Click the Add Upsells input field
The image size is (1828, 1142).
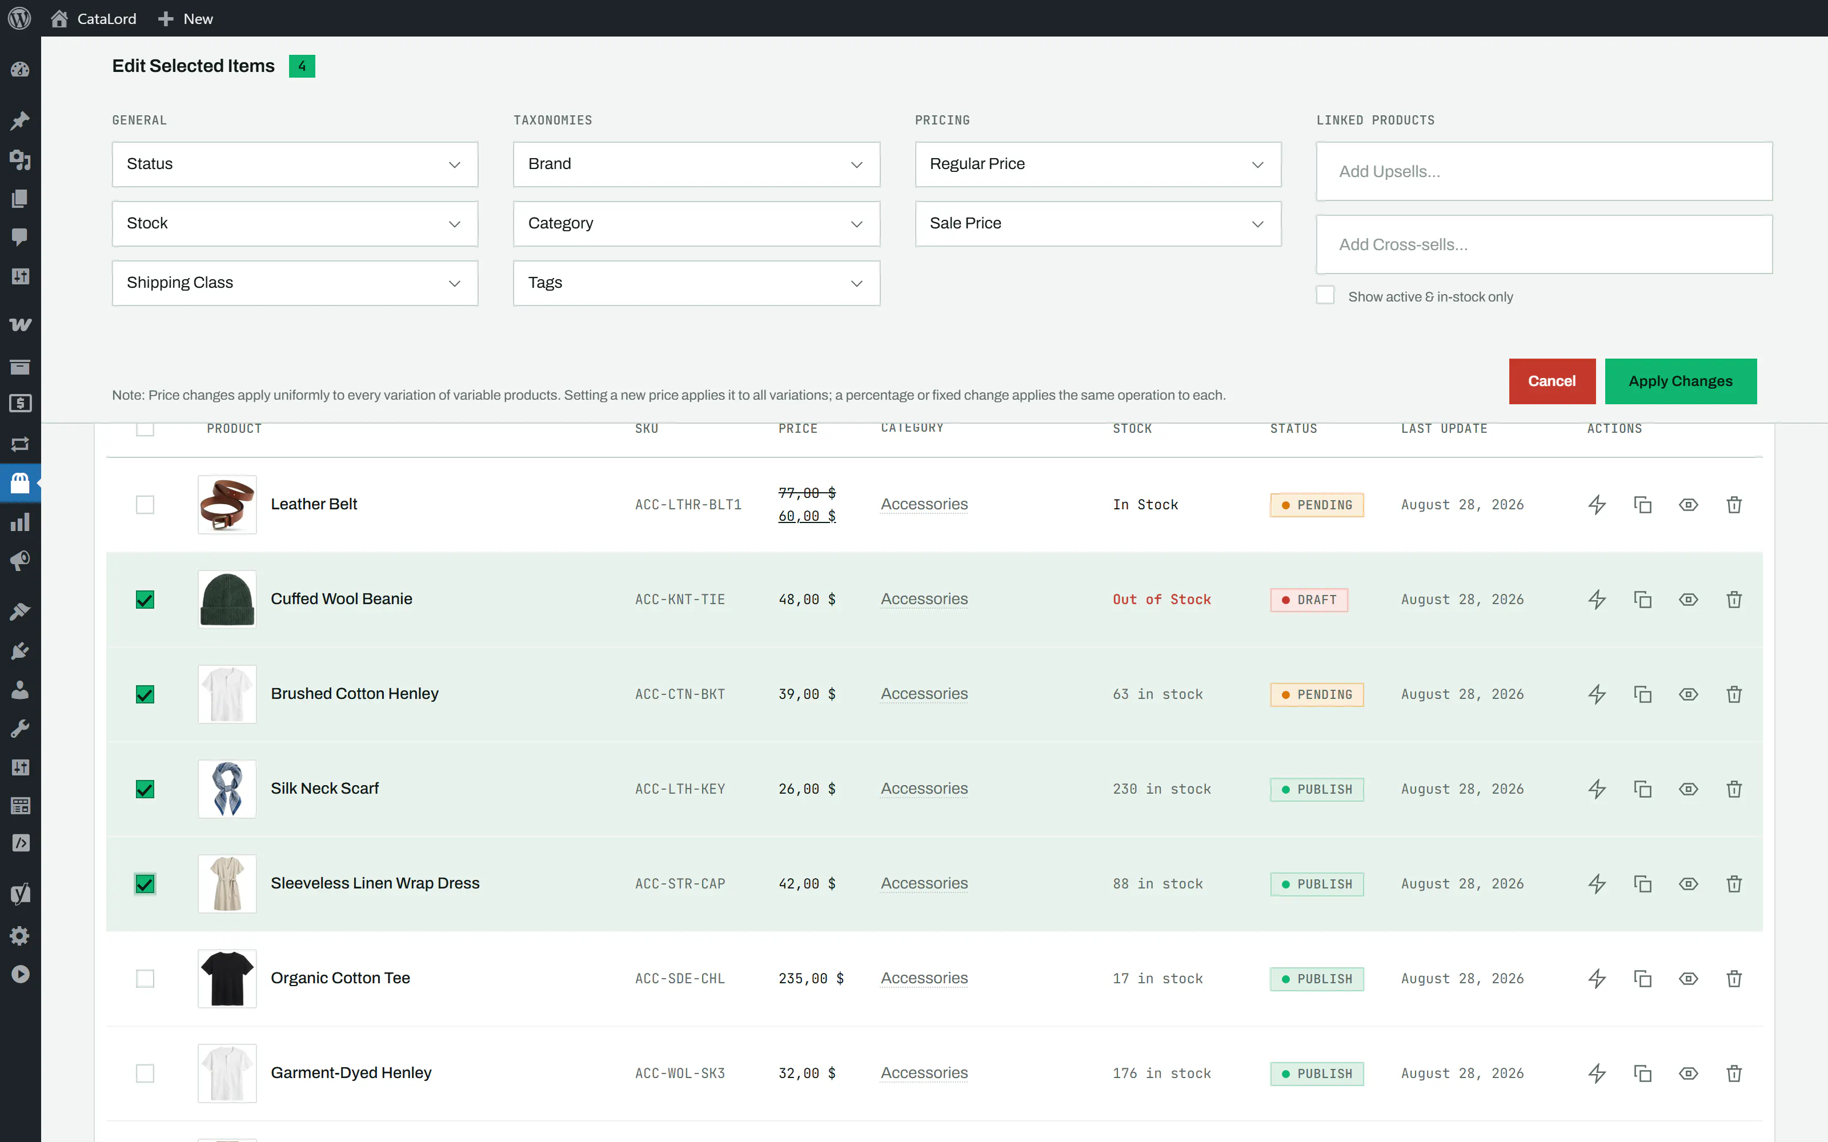click(1544, 171)
